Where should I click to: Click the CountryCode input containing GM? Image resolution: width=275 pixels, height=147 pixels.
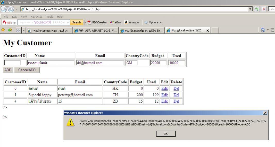point(131,63)
